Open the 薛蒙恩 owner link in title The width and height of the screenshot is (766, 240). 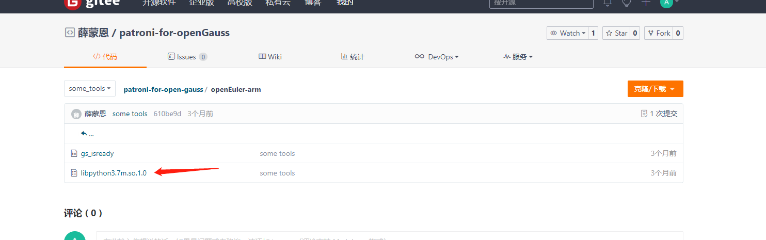pyautogui.click(x=93, y=33)
